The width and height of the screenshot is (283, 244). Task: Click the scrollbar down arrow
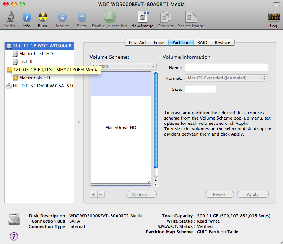click(156, 185)
